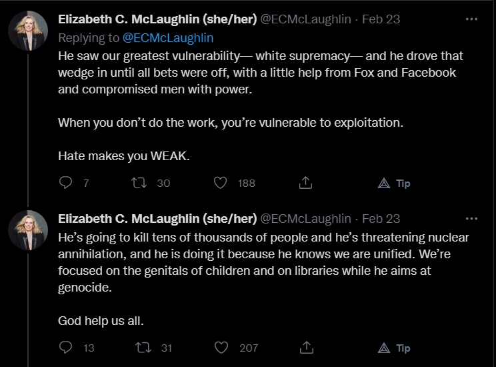Open more options menu on second tweet
Screen dimensions: 496x367
pos(471,218)
